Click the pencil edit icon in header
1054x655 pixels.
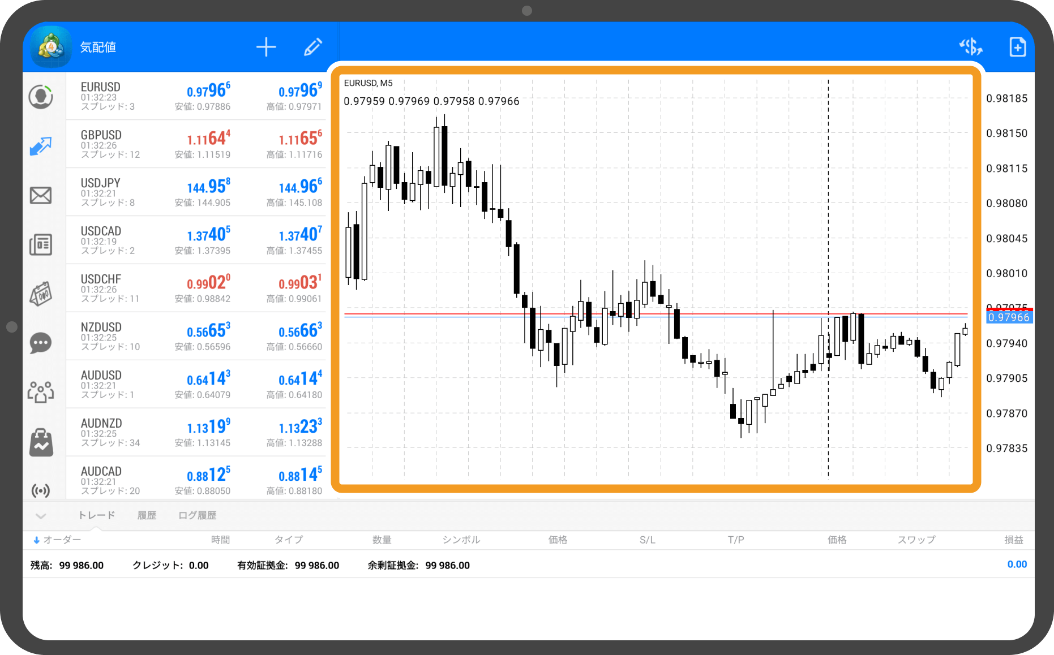click(x=312, y=47)
